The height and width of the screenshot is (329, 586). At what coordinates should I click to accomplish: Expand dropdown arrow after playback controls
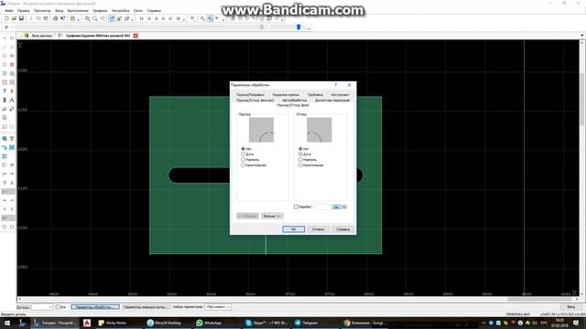[184, 19]
